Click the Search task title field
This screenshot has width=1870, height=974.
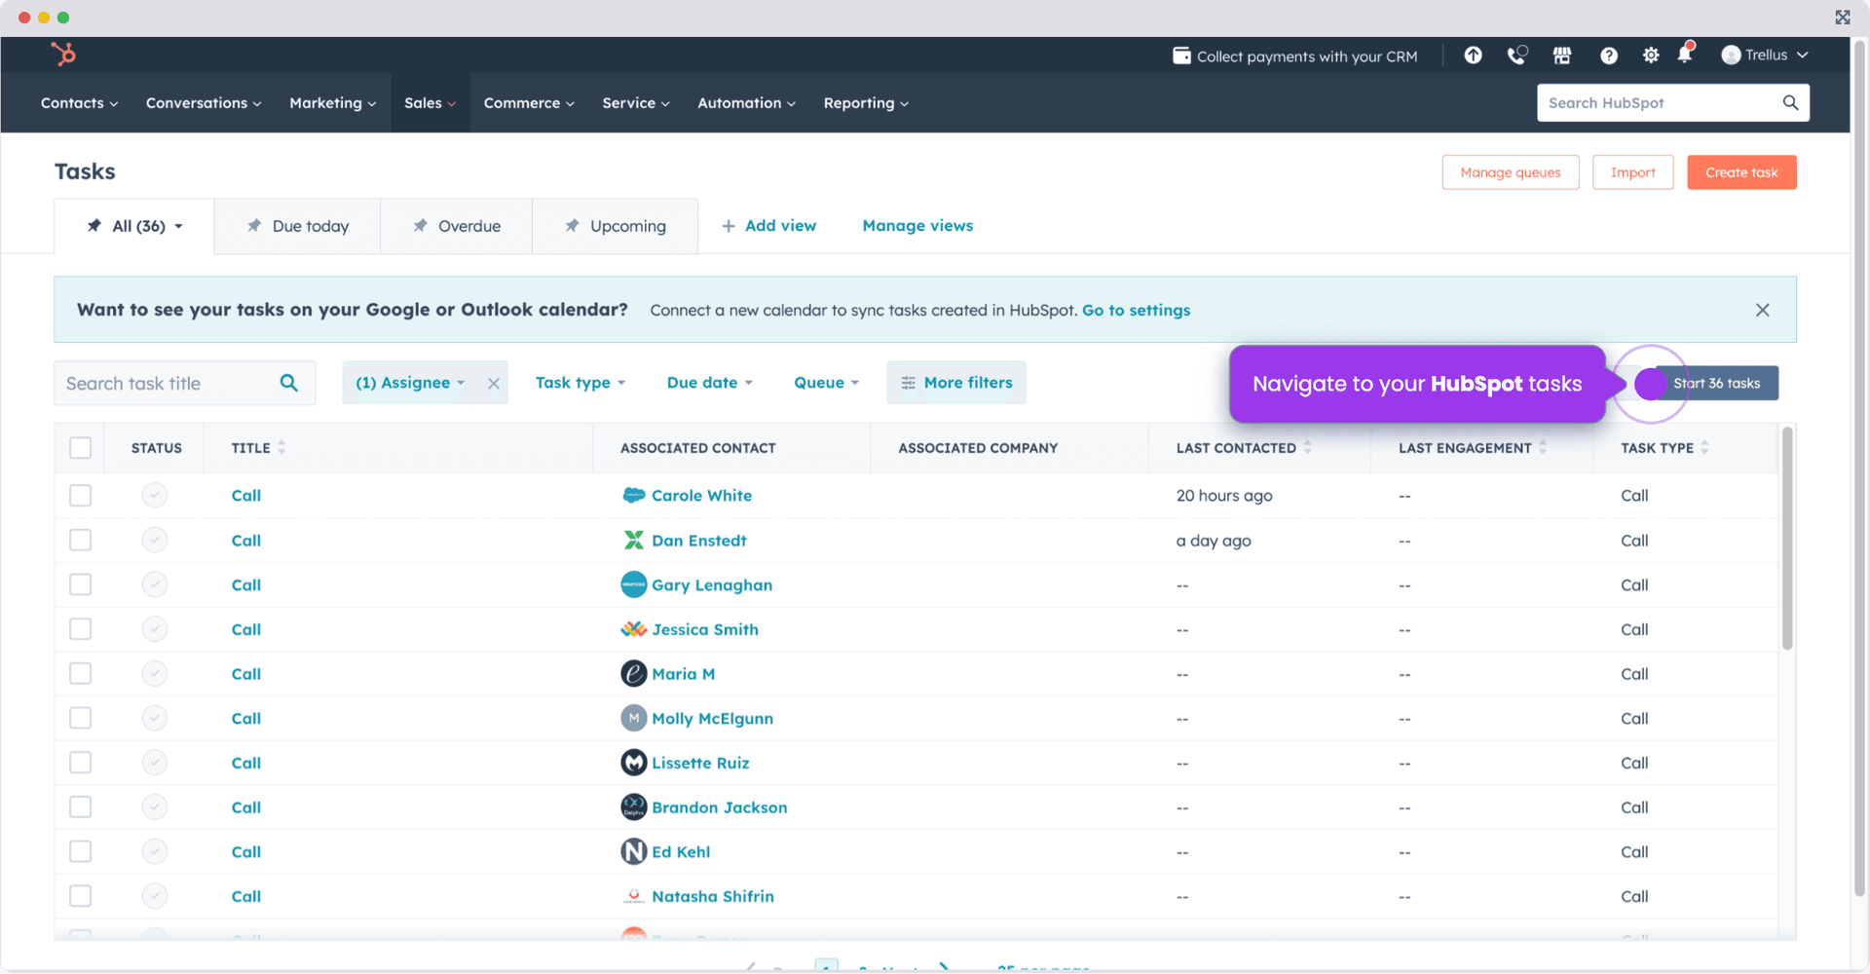click(166, 384)
